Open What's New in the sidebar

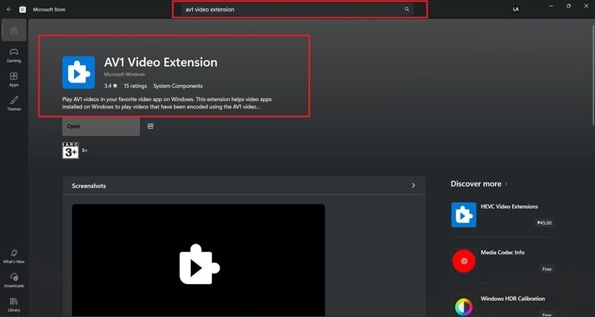[x=14, y=257]
